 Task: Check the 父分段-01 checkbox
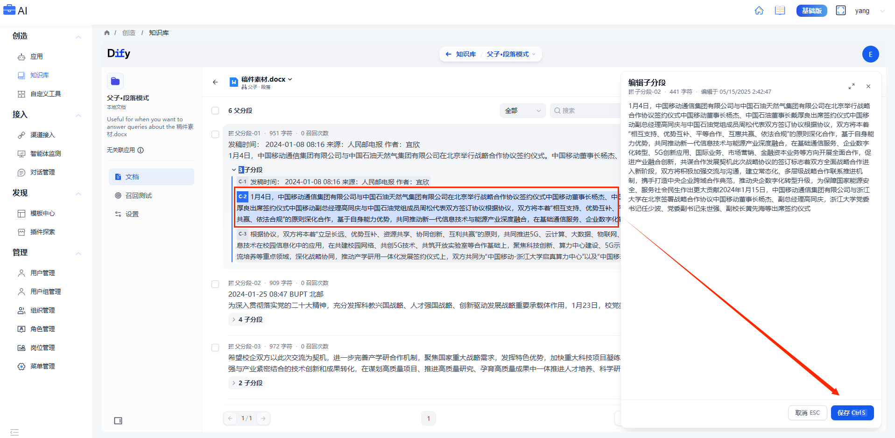tap(215, 134)
